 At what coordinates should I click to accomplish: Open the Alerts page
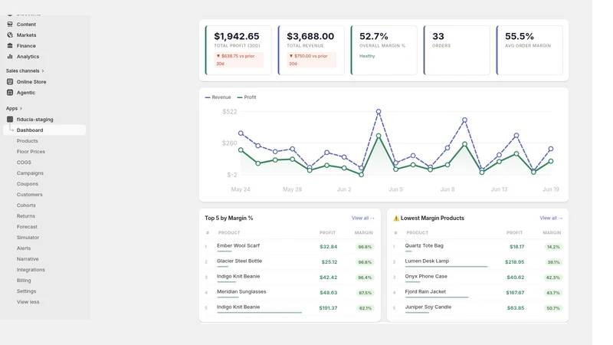(24, 248)
